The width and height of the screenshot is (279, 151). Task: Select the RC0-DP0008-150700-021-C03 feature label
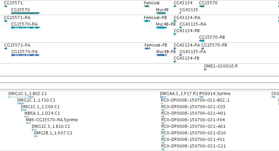(193, 107)
